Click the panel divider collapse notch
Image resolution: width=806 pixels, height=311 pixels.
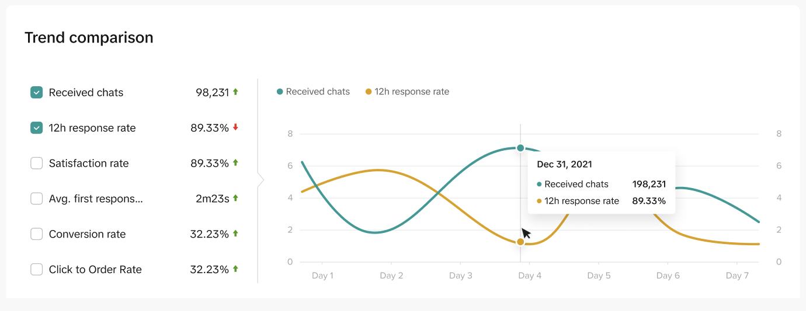260,181
